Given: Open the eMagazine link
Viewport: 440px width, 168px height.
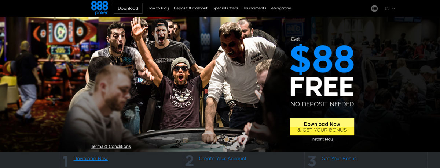Looking at the screenshot, I should (281, 8).
